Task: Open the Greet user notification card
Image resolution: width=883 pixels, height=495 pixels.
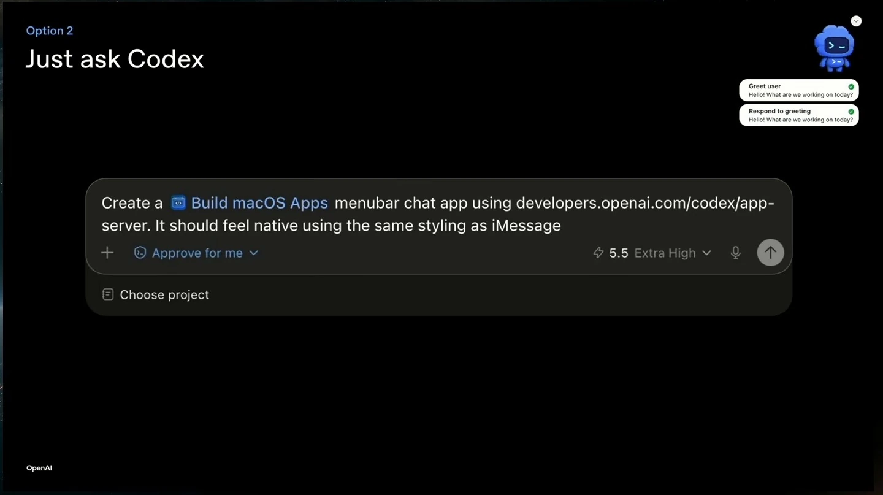Action: [x=799, y=90]
